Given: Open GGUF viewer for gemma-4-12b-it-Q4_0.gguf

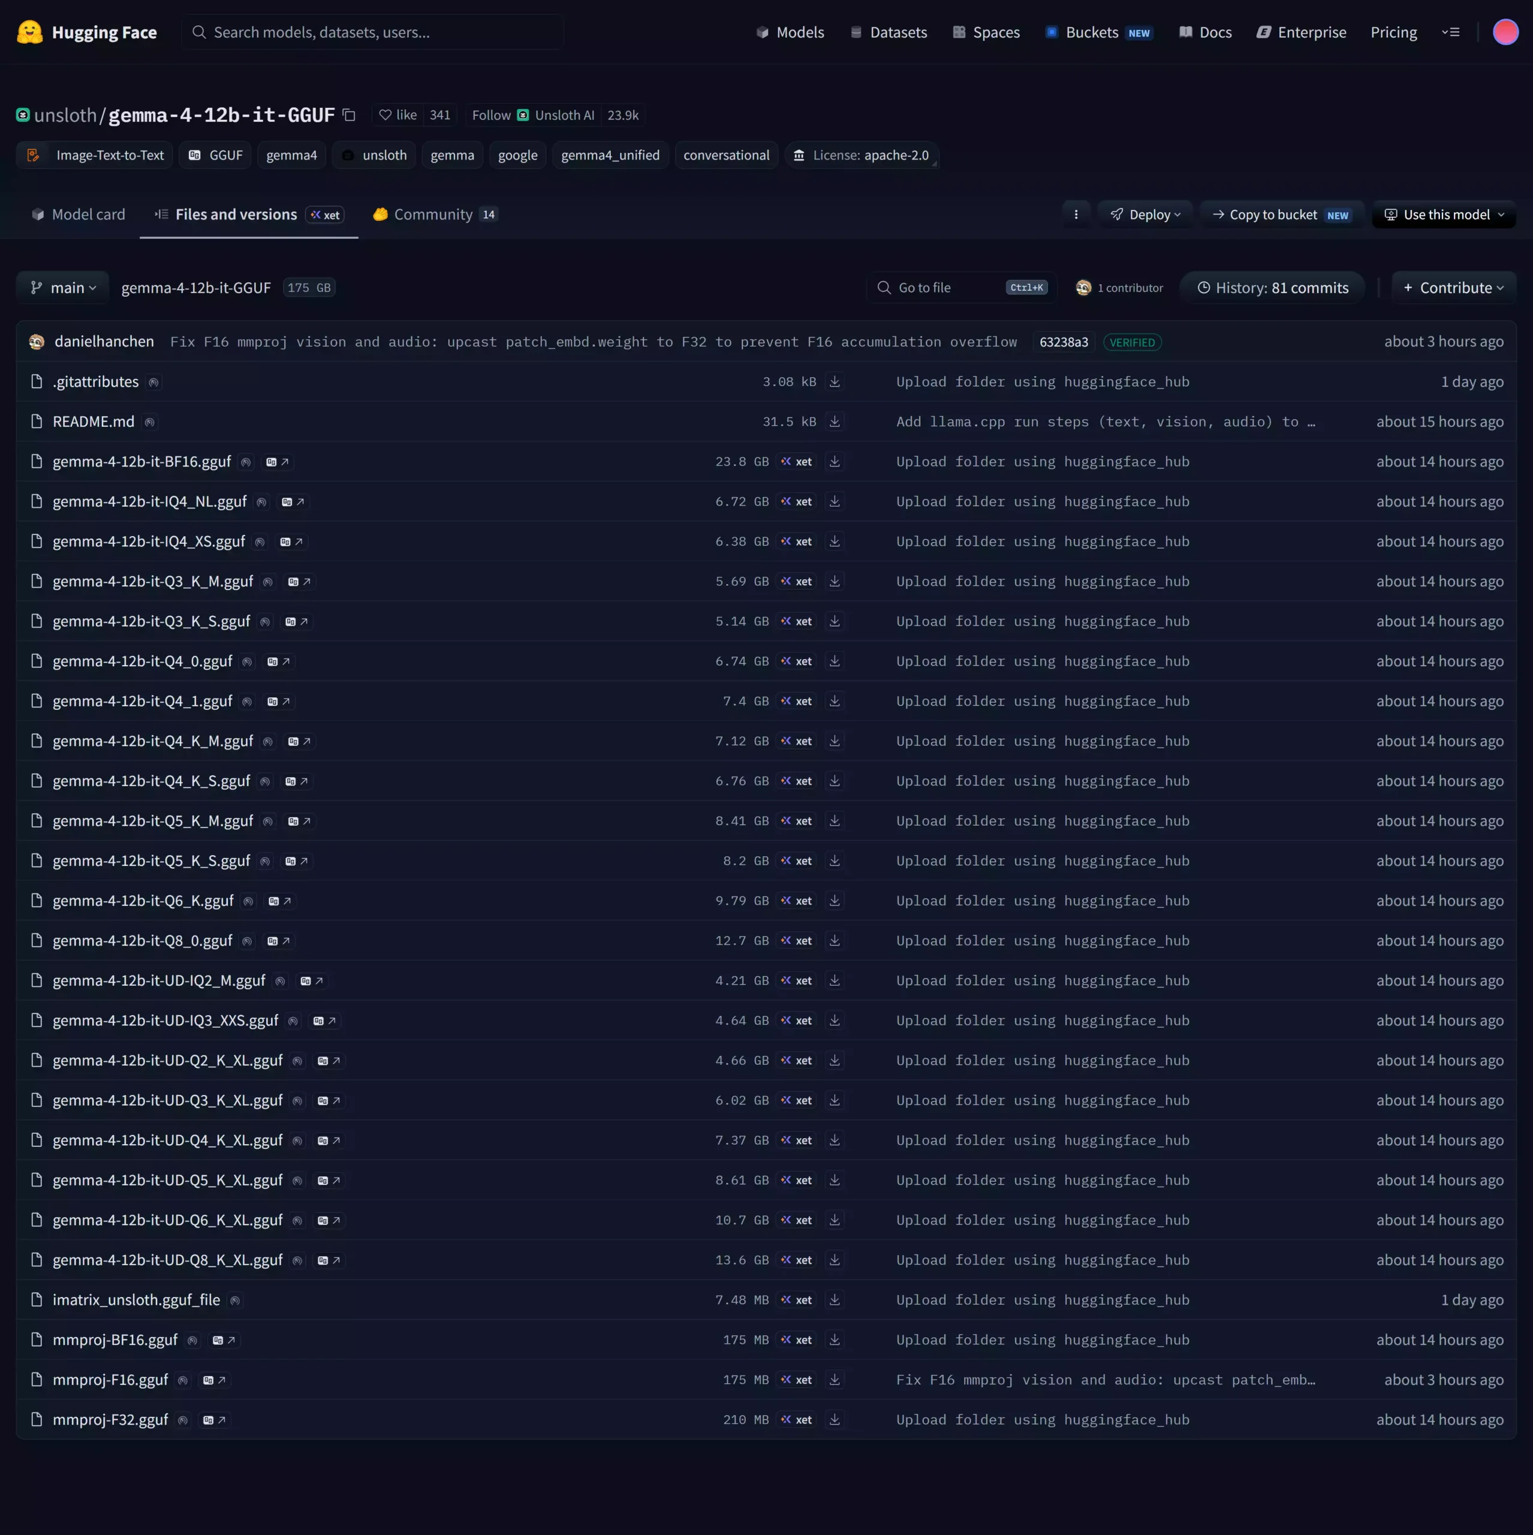Looking at the screenshot, I should [279, 662].
